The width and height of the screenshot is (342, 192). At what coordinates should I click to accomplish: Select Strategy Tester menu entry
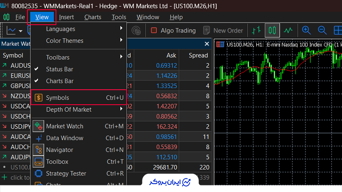coord(79,173)
